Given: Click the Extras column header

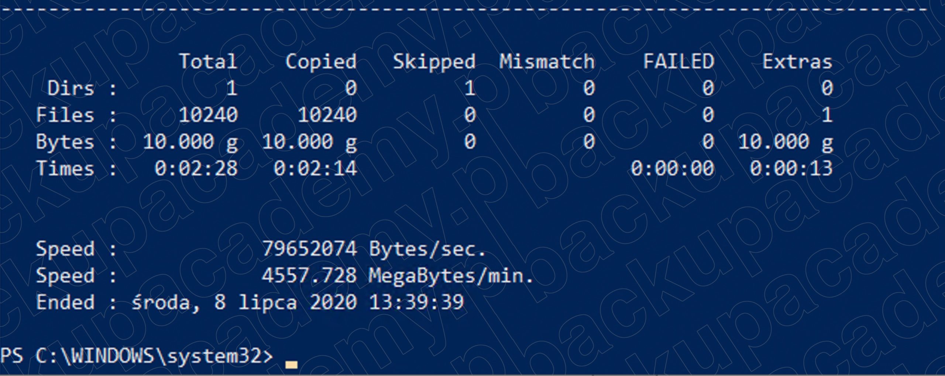Looking at the screenshot, I should point(797,61).
